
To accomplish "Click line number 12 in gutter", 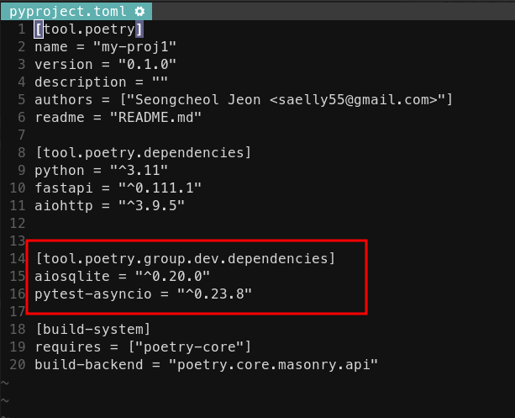I will coord(18,224).
